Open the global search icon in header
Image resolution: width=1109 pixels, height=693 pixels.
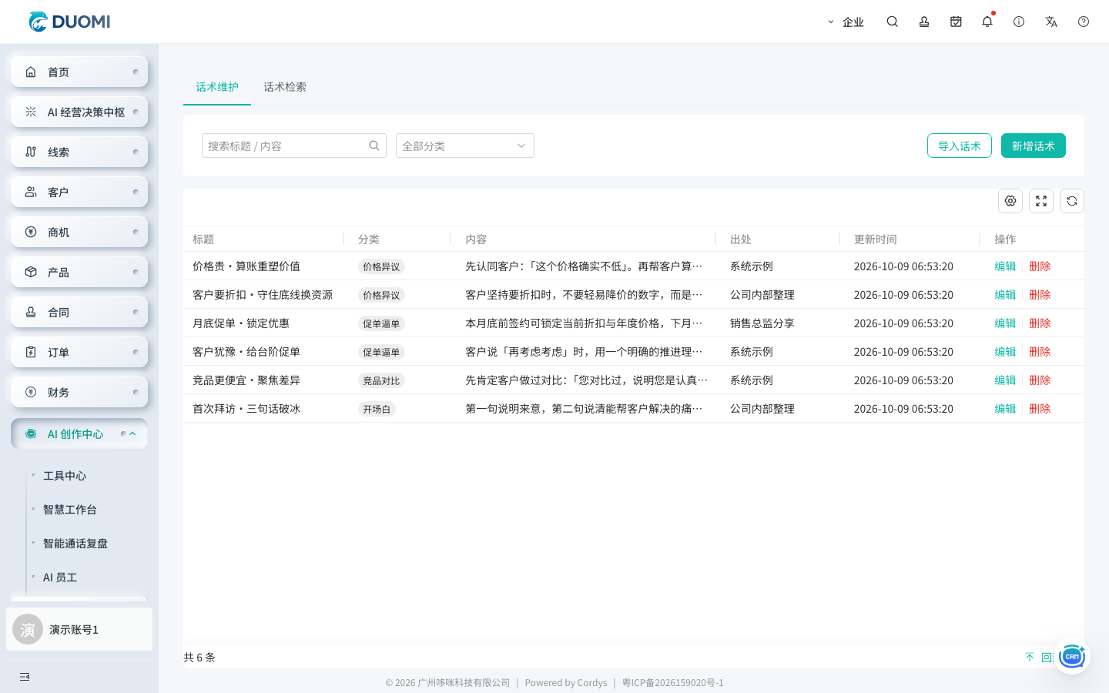point(892,22)
